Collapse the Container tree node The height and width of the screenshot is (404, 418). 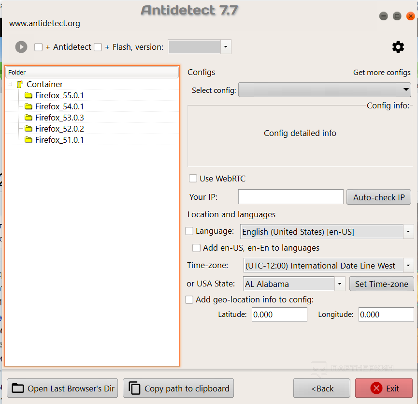[10, 84]
